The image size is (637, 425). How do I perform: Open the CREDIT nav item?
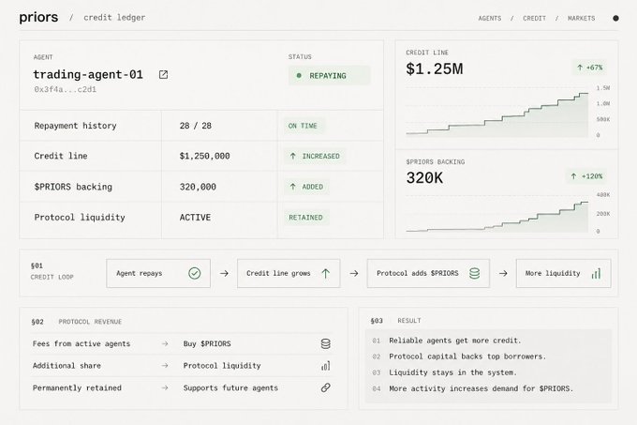coord(534,19)
